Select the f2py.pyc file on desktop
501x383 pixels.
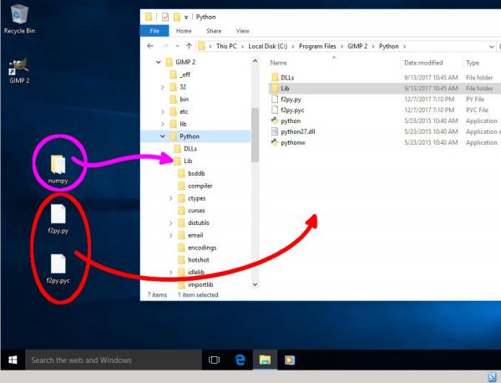coord(58,268)
